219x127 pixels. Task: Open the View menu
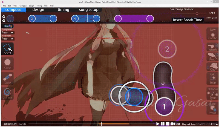coord(15,6)
